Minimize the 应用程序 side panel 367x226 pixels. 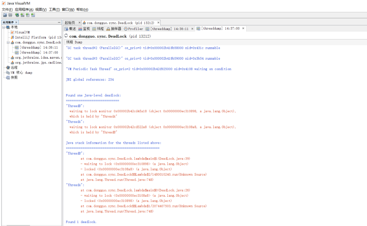[x=59, y=22]
